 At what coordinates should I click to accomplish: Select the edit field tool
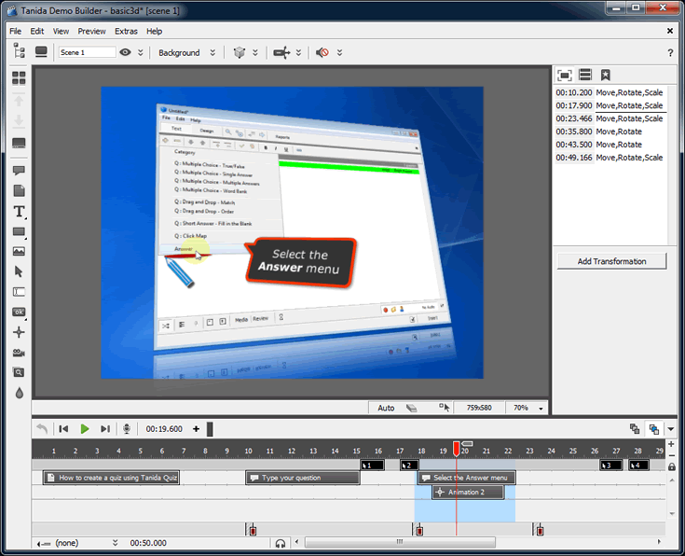point(19,292)
